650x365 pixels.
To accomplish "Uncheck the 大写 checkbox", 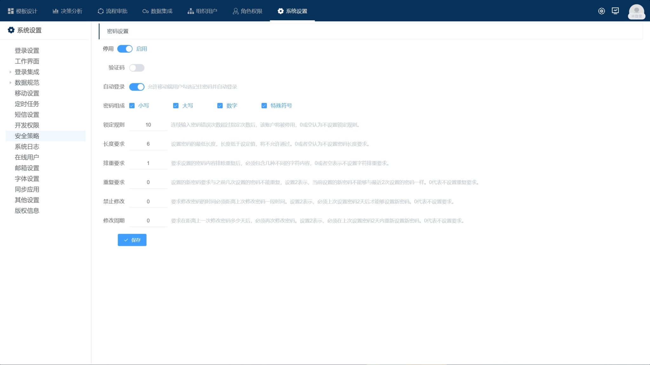I will pos(176,105).
